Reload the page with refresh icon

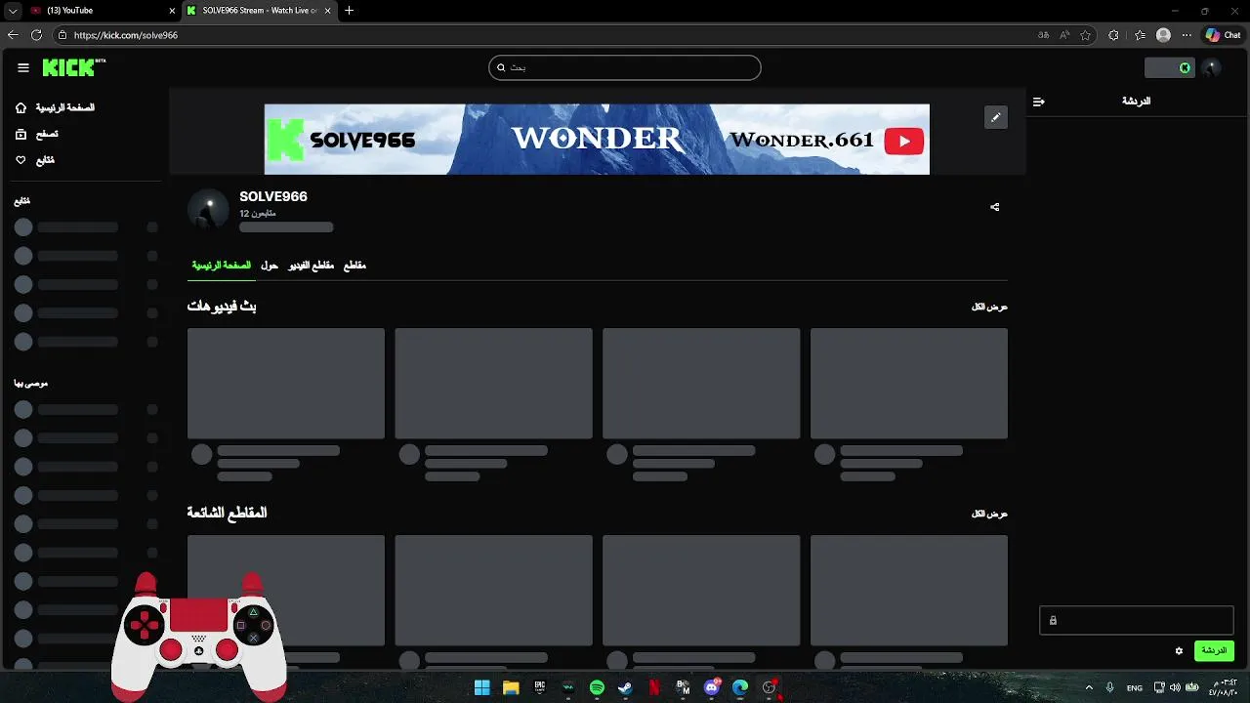[x=36, y=35]
